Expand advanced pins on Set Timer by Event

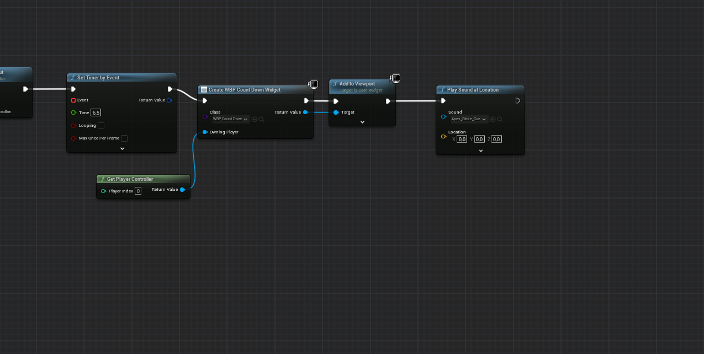pos(122,148)
